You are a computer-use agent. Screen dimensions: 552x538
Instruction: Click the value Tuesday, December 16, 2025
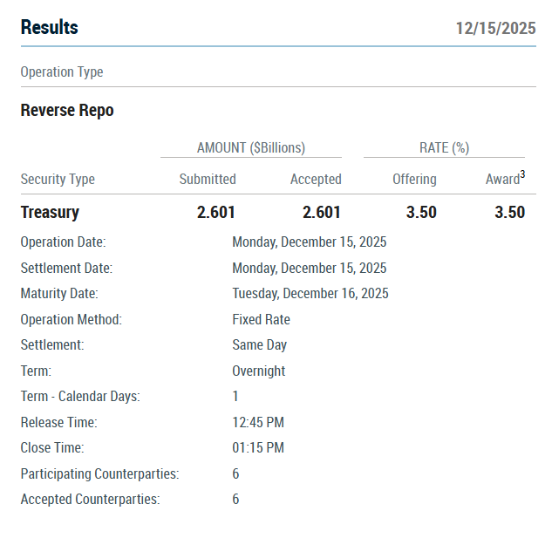(x=310, y=294)
